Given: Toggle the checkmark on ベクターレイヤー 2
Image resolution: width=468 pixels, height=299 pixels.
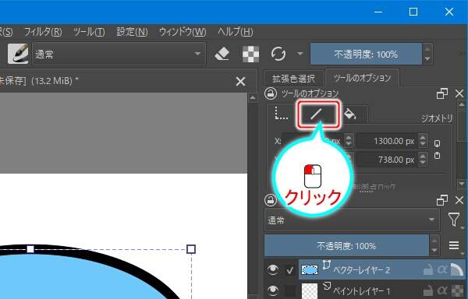Looking at the screenshot, I should (x=290, y=270).
